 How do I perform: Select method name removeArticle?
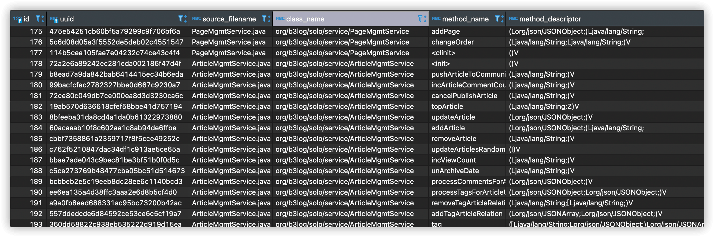pyautogui.click(x=454, y=139)
